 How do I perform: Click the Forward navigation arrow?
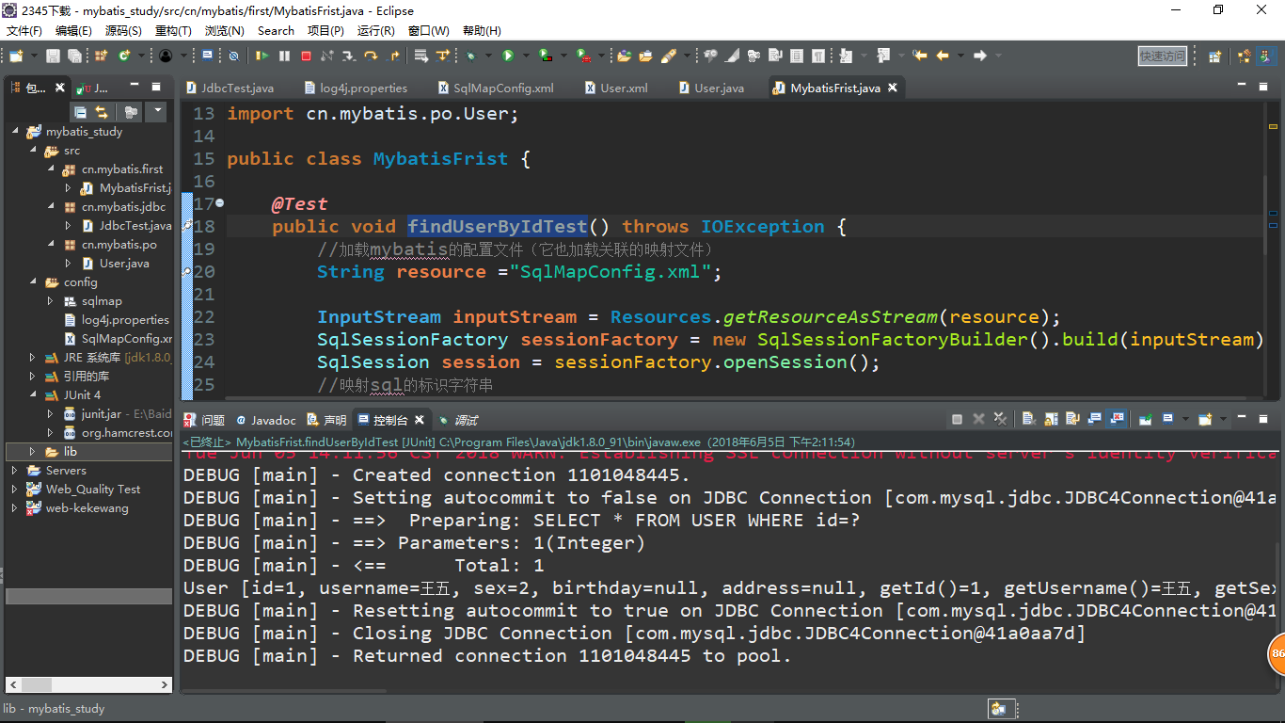click(980, 56)
